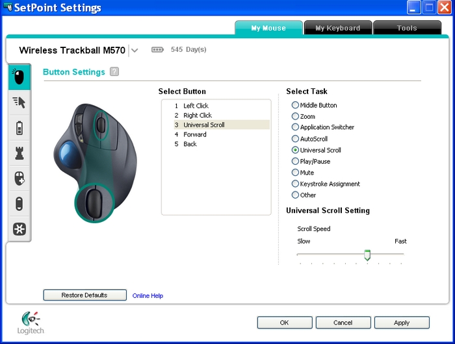Select 2 Right Click in button list
The height and width of the screenshot is (344, 455).
222,116
